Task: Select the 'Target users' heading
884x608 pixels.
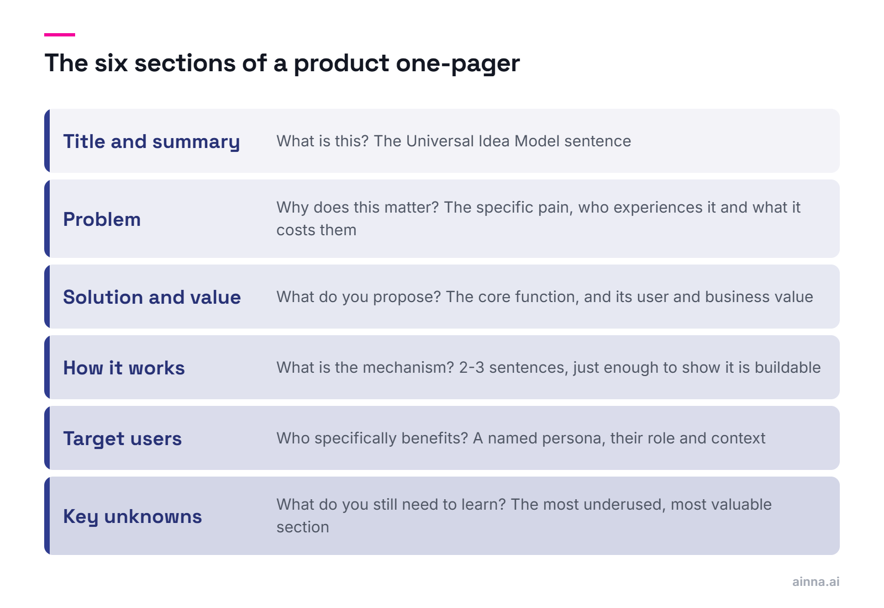Action: (122, 438)
